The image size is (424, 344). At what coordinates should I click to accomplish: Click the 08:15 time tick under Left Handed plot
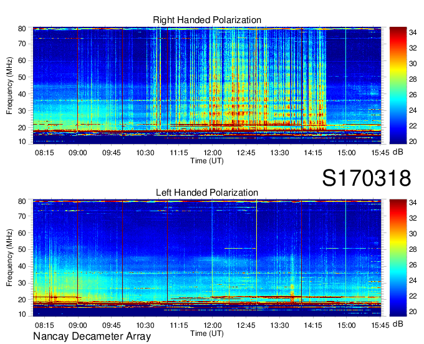tap(44, 325)
